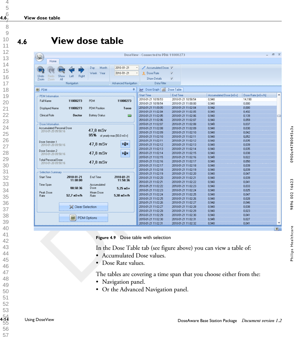Viewport: 294px width, 337px height.
Task: Click the Clear Selection button
Action: 83,207
